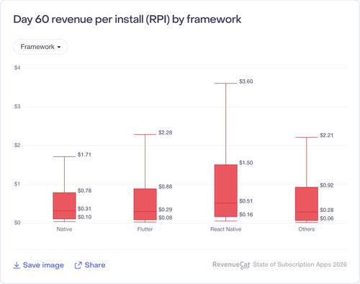Click State of Subscription Apps 2026 text
The image size is (360, 284).
click(x=300, y=265)
